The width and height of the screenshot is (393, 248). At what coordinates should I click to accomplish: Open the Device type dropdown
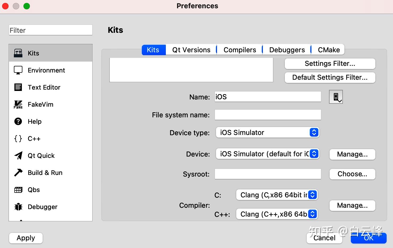coord(267,133)
